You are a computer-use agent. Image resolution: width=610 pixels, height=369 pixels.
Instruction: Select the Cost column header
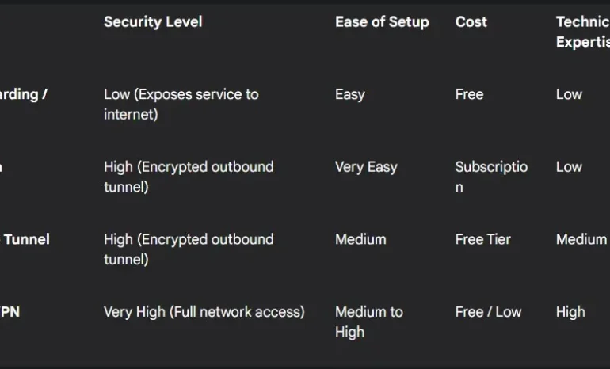pos(471,22)
